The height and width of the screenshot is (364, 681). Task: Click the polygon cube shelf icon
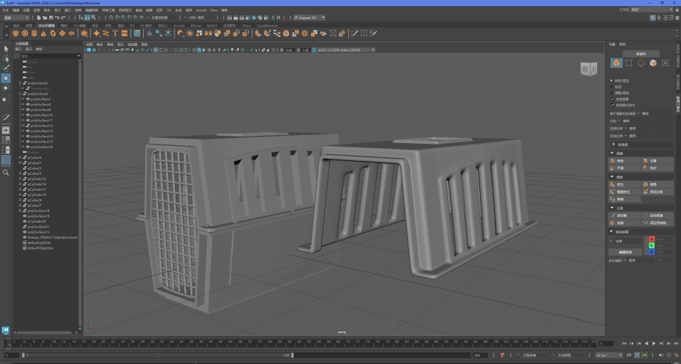[25, 33]
